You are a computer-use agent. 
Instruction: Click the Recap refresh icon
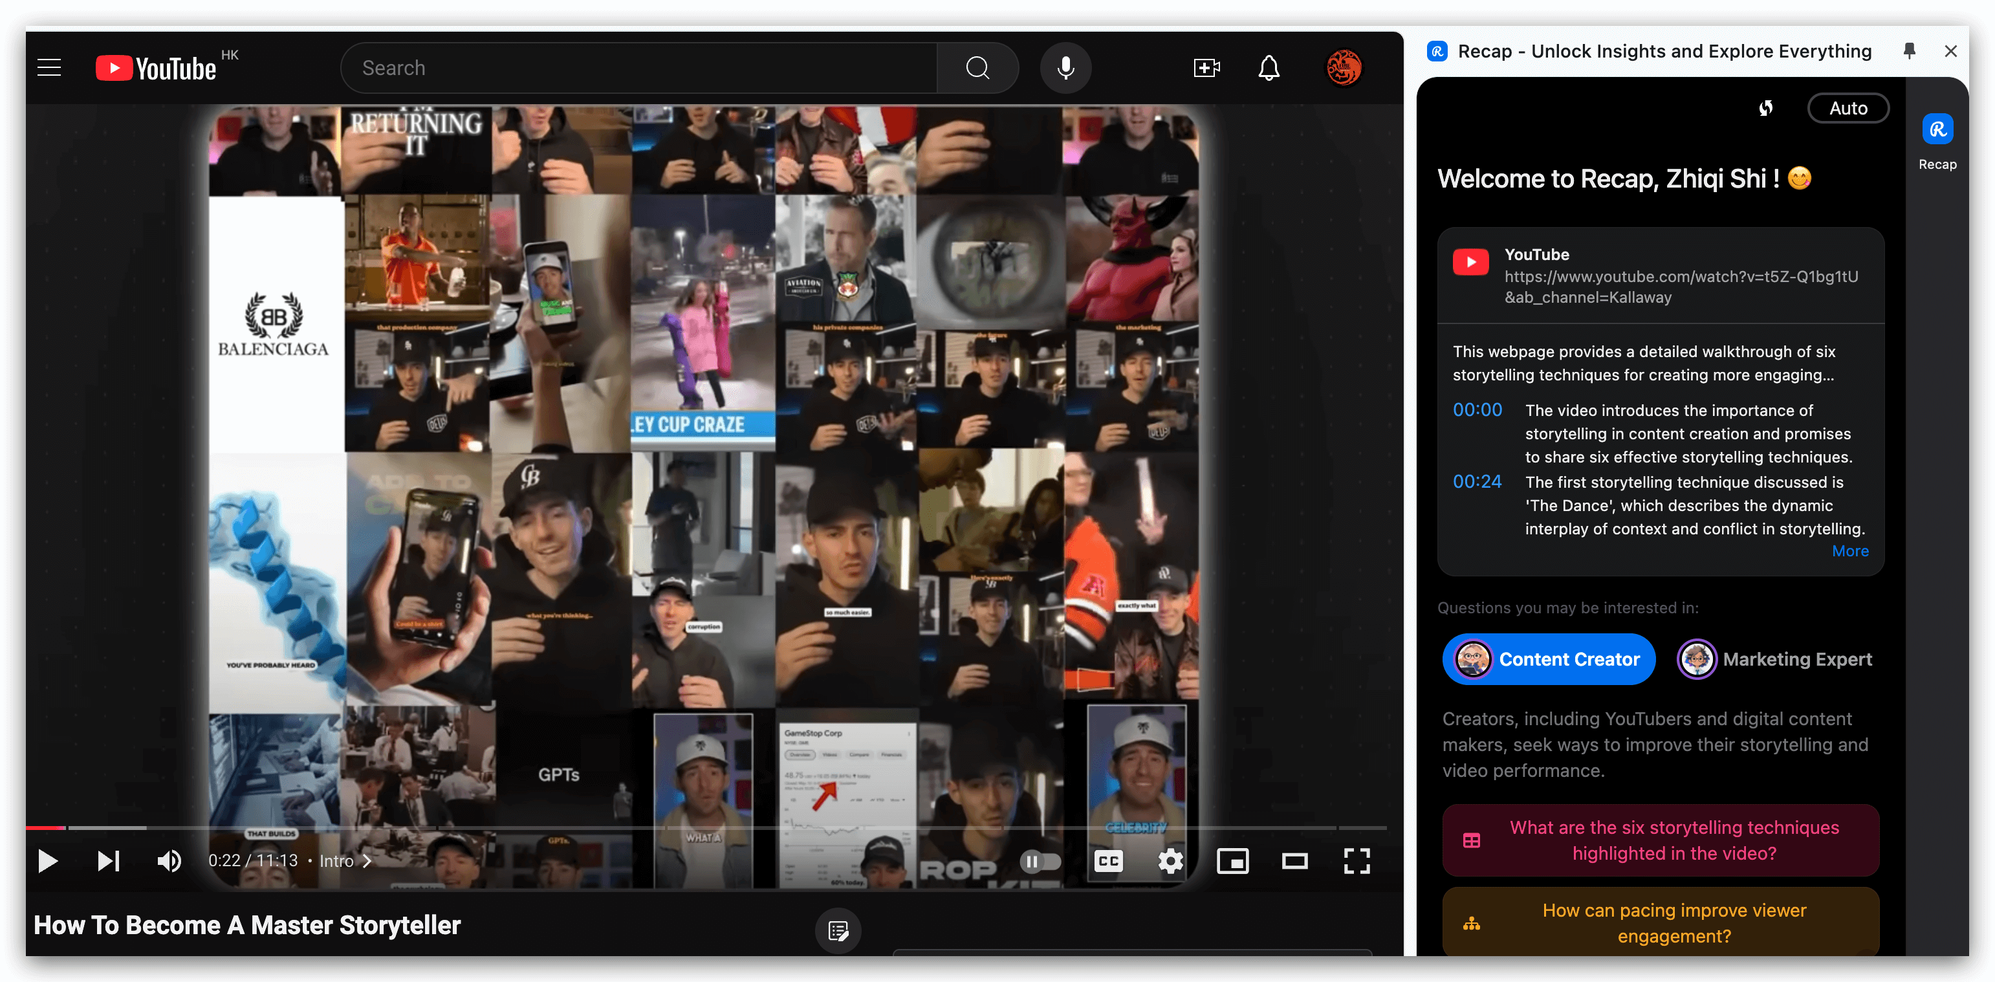[x=1766, y=109]
